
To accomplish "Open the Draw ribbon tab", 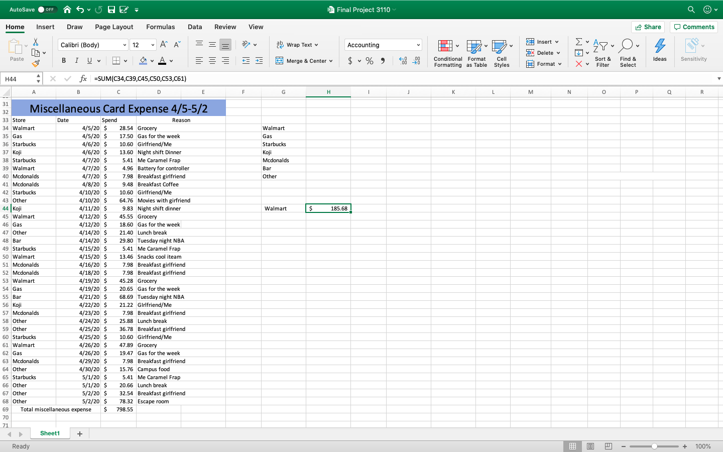I will 74,27.
